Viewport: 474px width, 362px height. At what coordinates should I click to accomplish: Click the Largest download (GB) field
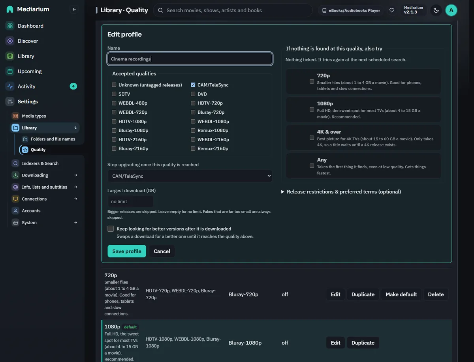(x=130, y=201)
